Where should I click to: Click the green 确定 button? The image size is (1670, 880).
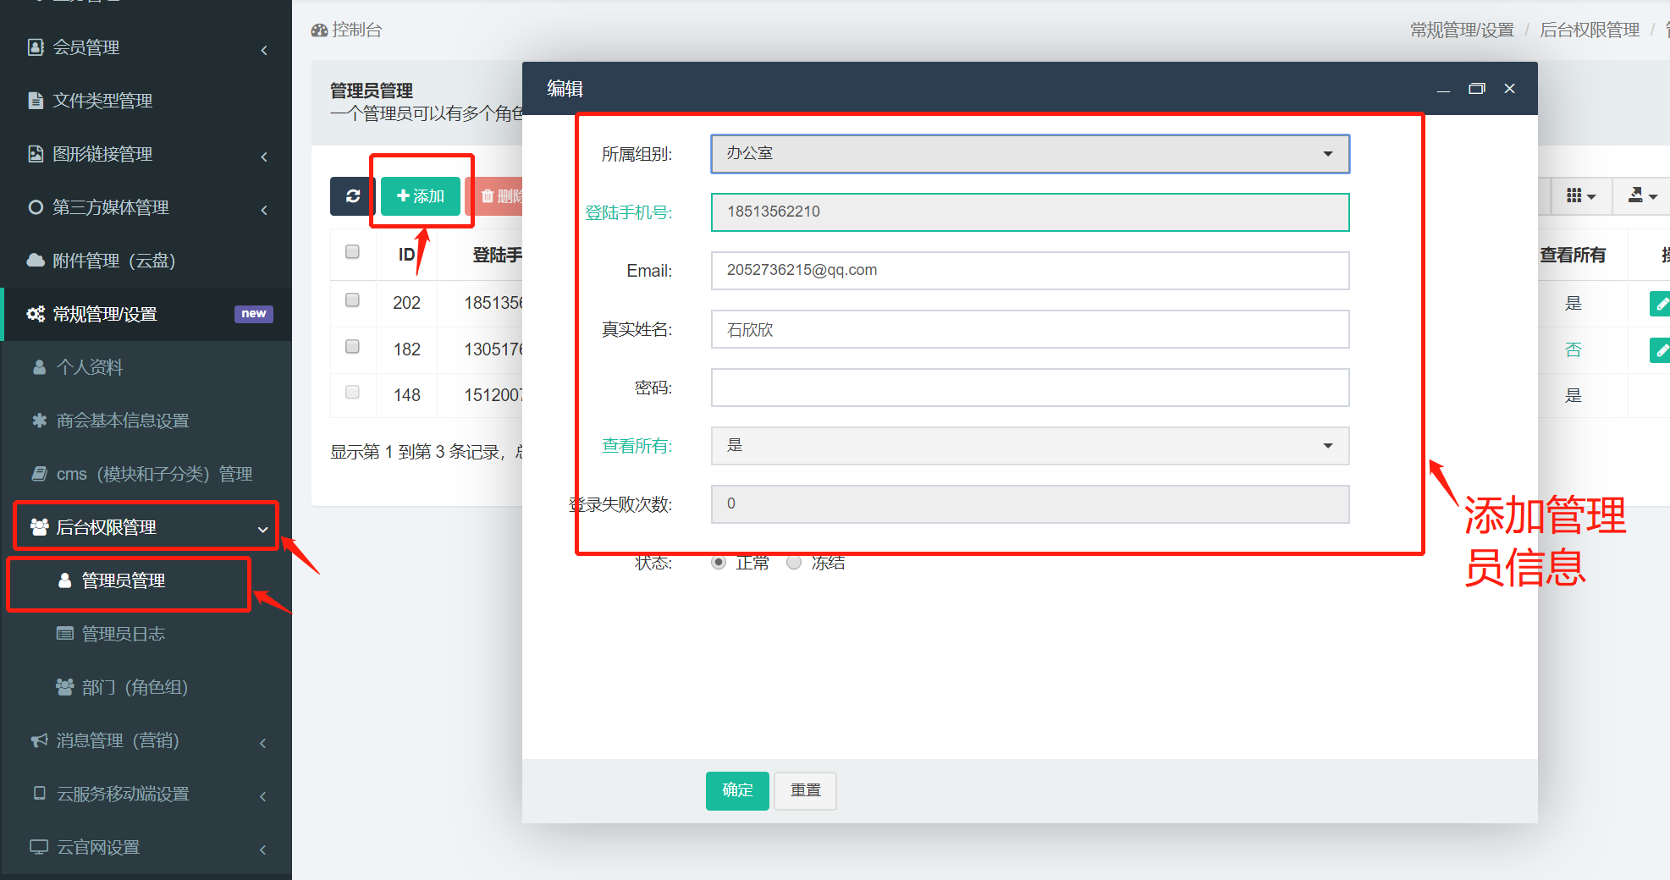coord(736,790)
